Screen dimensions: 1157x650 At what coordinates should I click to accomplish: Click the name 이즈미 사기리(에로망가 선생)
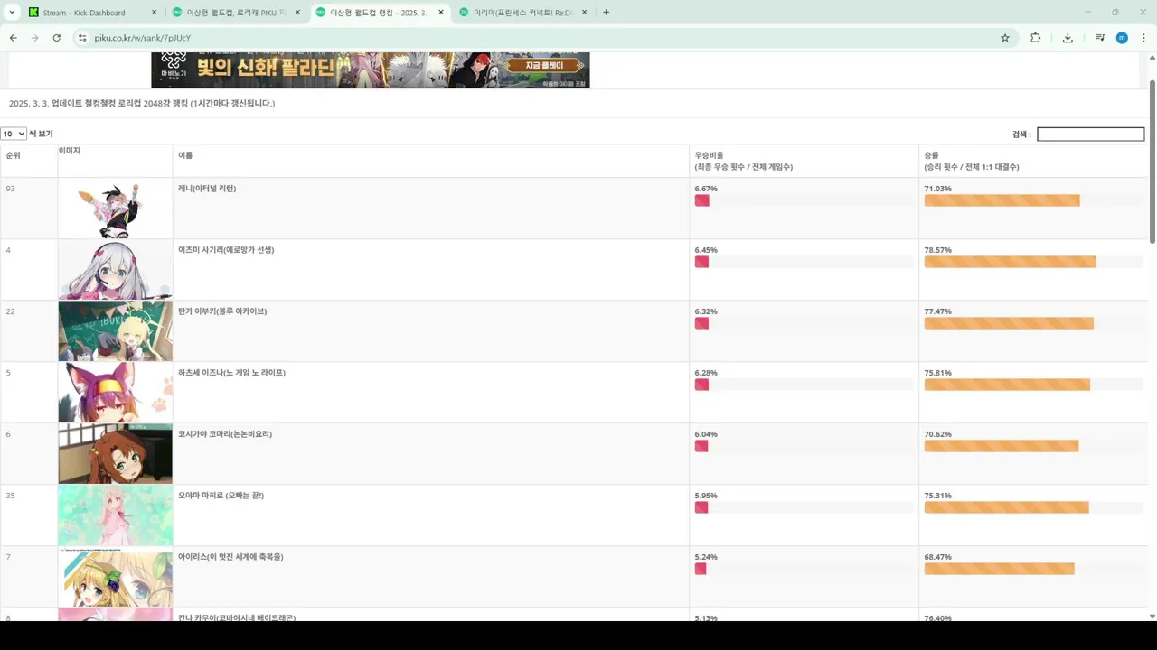[226, 250]
